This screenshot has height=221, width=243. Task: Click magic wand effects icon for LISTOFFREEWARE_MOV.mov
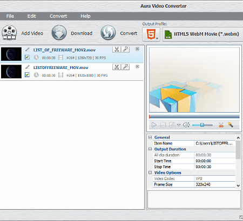125,67
